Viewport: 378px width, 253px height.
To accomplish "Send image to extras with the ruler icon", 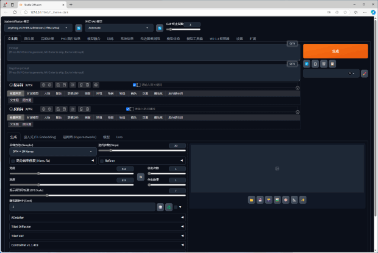I will pos(294,200).
